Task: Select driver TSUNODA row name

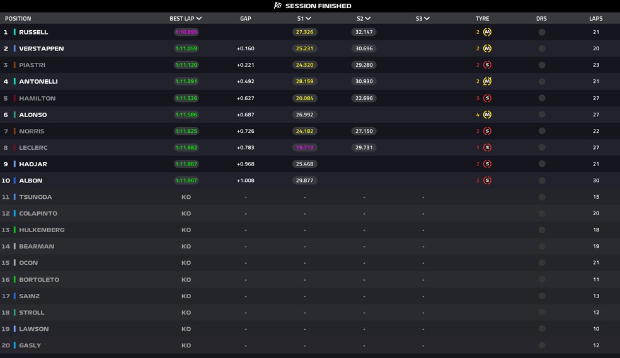Action: (35, 197)
